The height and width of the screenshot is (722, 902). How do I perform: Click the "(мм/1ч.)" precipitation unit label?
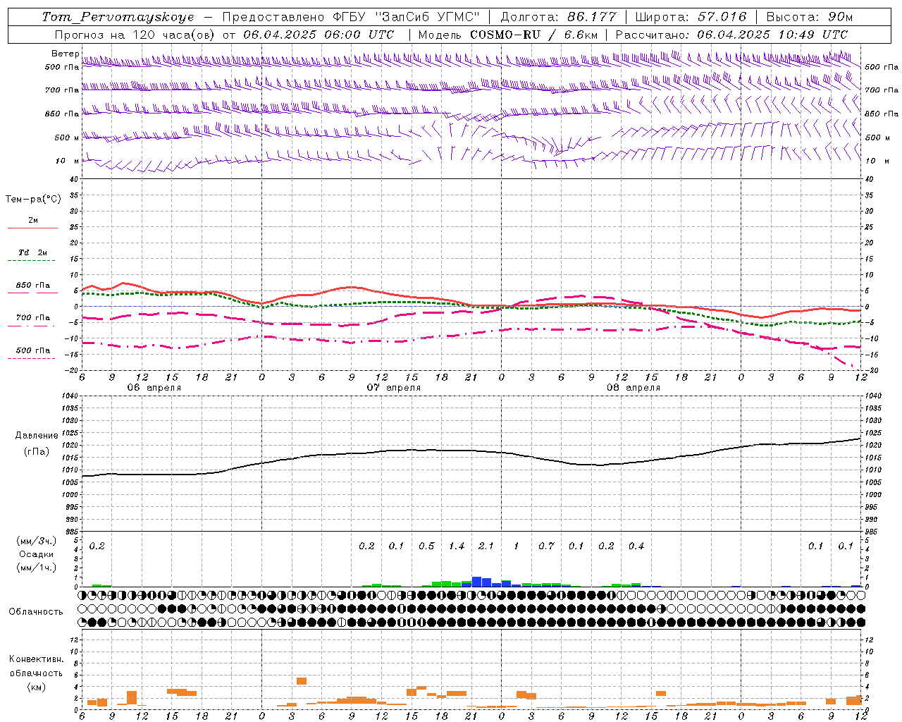pyautogui.click(x=37, y=568)
